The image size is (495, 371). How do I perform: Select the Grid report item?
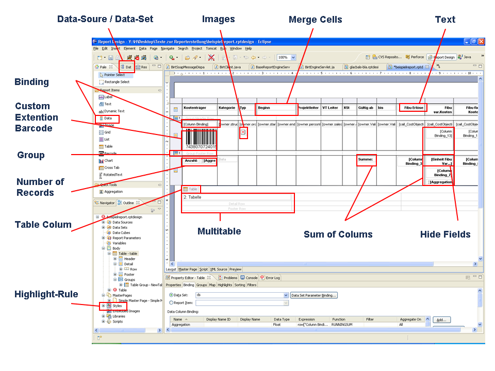tap(105, 132)
